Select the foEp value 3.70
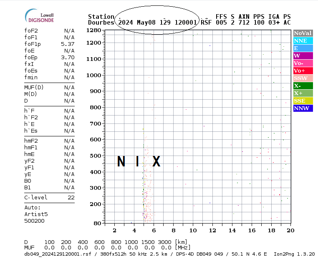This screenshot has width=318, height=259. (x=67, y=57)
